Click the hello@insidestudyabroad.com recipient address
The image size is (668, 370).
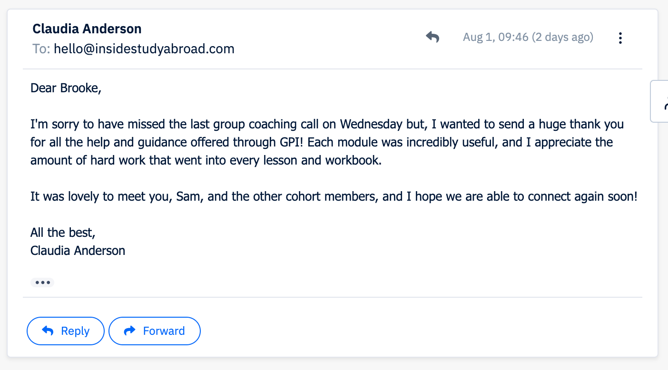point(144,49)
